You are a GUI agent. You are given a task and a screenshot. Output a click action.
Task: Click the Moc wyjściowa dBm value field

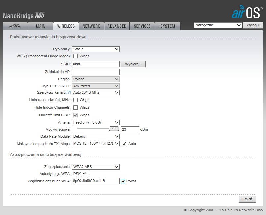point(130,129)
